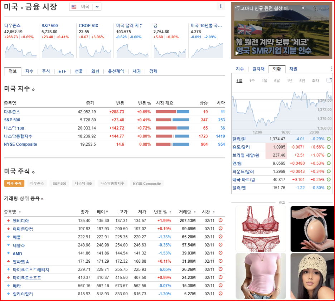Click the green clock icon for 유로/달러
Screen dimensions: 335x301
[329, 147]
